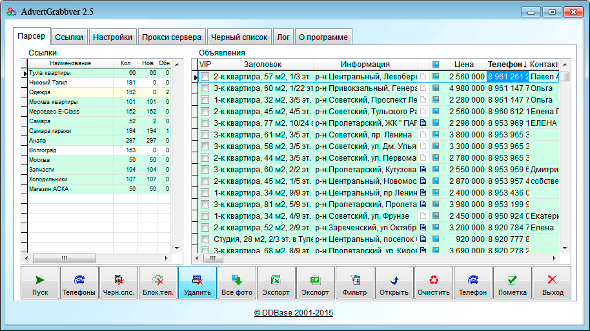Sort by Заголовок column header
590x331 pixels.
pos(263,65)
